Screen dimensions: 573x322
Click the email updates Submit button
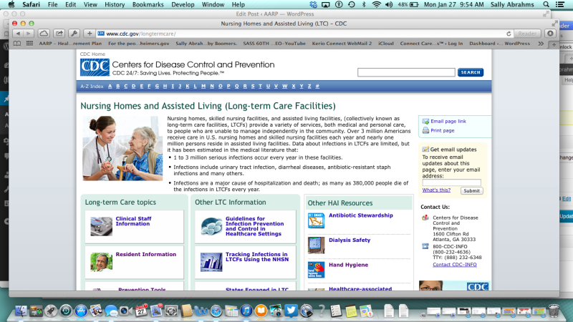[471, 190]
